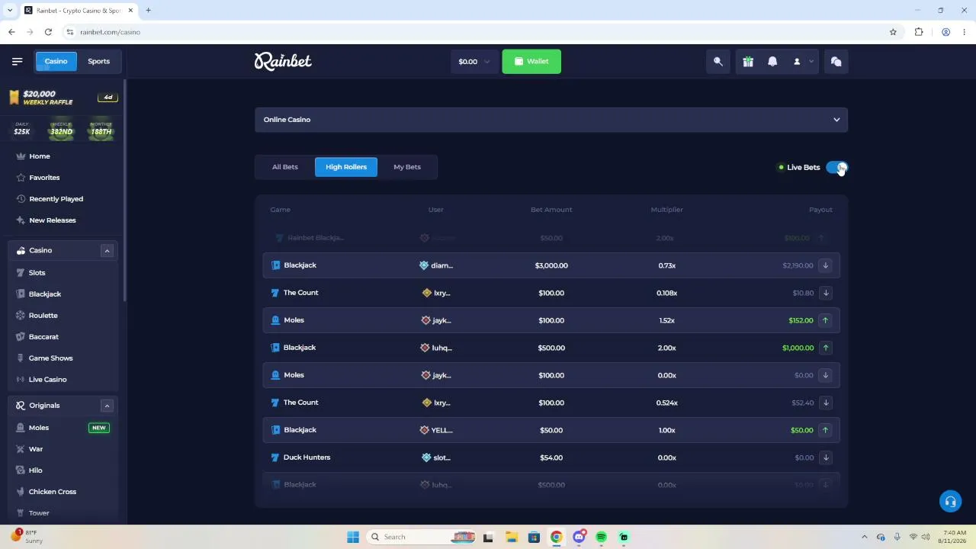This screenshot has width=976, height=549.
Task: Check the Wi-Fi icon in the system tray
Action: 913,537
